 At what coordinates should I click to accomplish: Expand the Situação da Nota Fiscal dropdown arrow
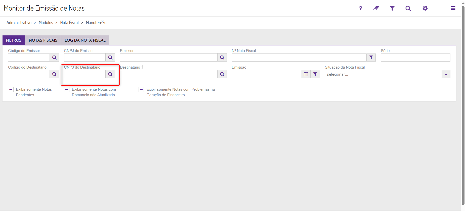[446, 74]
